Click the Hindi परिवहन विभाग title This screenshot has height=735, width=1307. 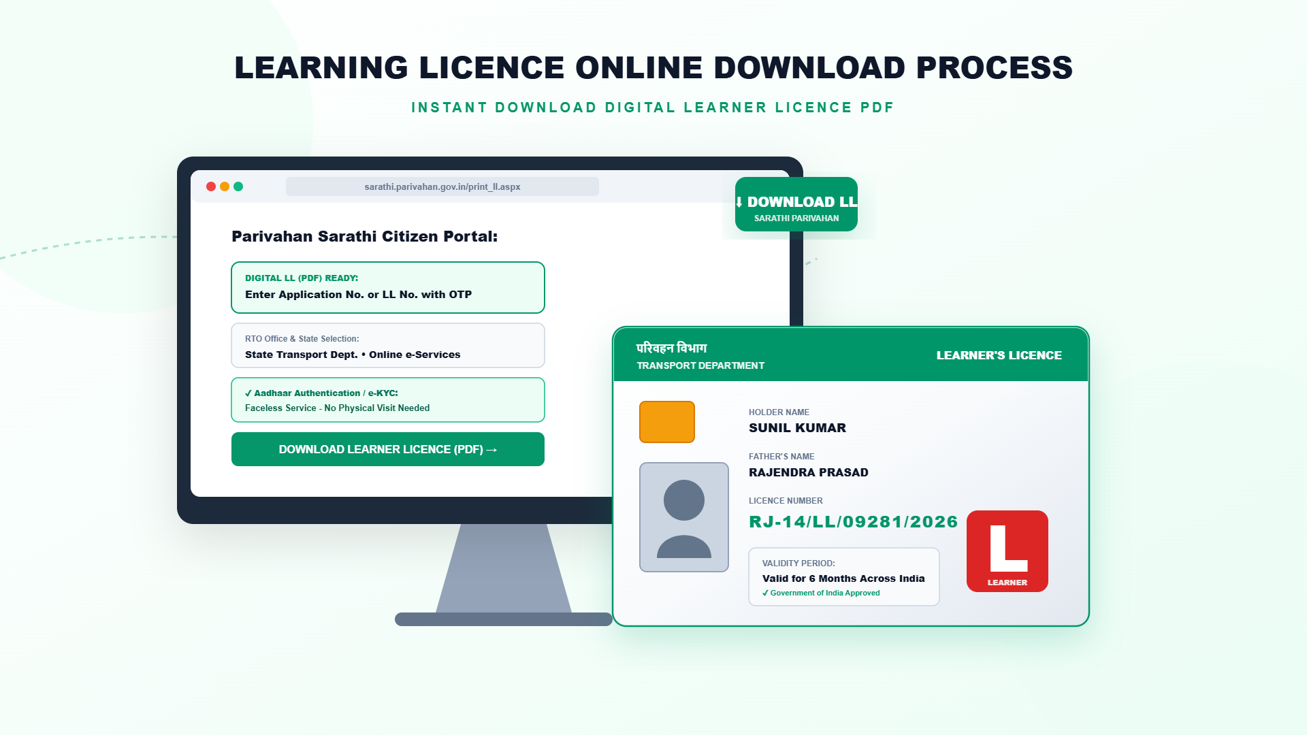[672, 348]
